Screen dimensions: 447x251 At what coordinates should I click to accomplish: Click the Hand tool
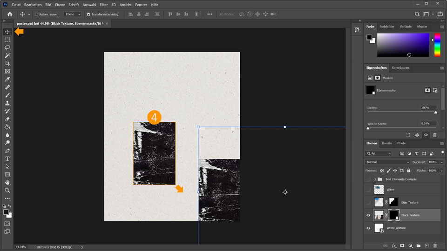pos(7,182)
